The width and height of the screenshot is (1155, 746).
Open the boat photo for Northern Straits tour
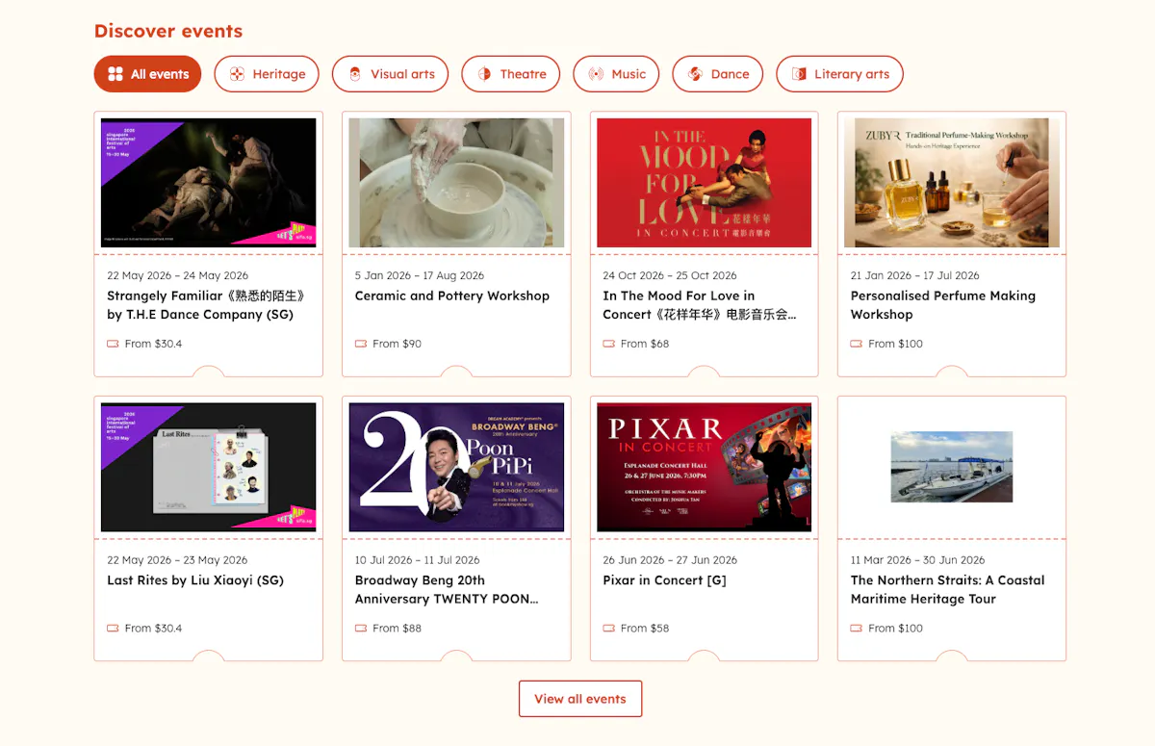[x=952, y=467]
